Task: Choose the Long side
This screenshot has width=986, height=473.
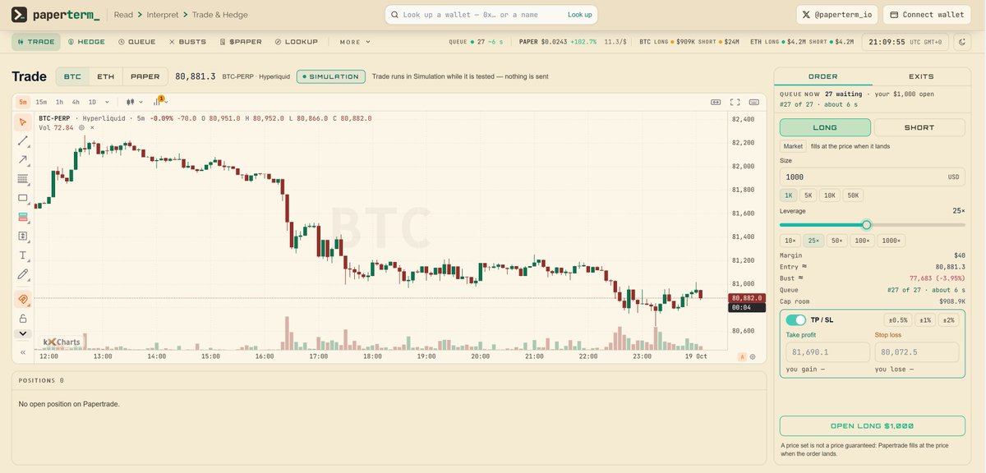Action: pyautogui.click(x=825, y=127)
